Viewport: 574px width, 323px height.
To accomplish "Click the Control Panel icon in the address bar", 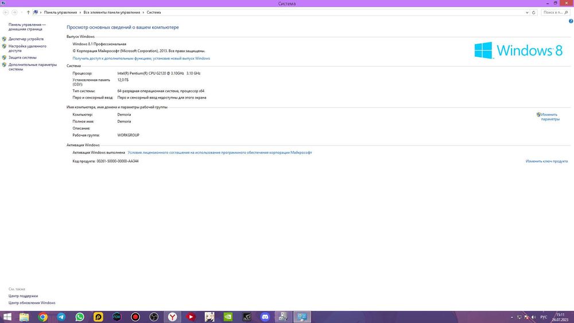I will [36, 13].
